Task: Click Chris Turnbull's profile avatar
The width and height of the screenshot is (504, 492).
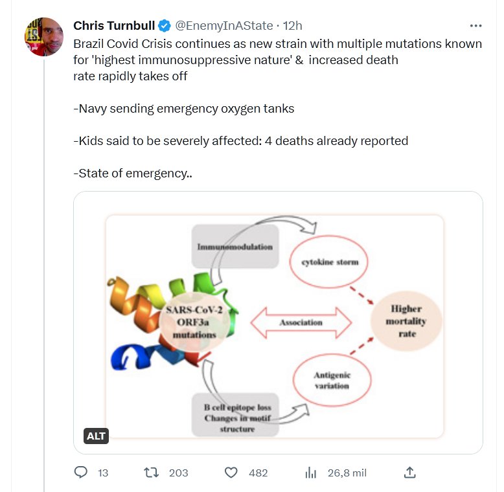Action: tap(43, 37)
